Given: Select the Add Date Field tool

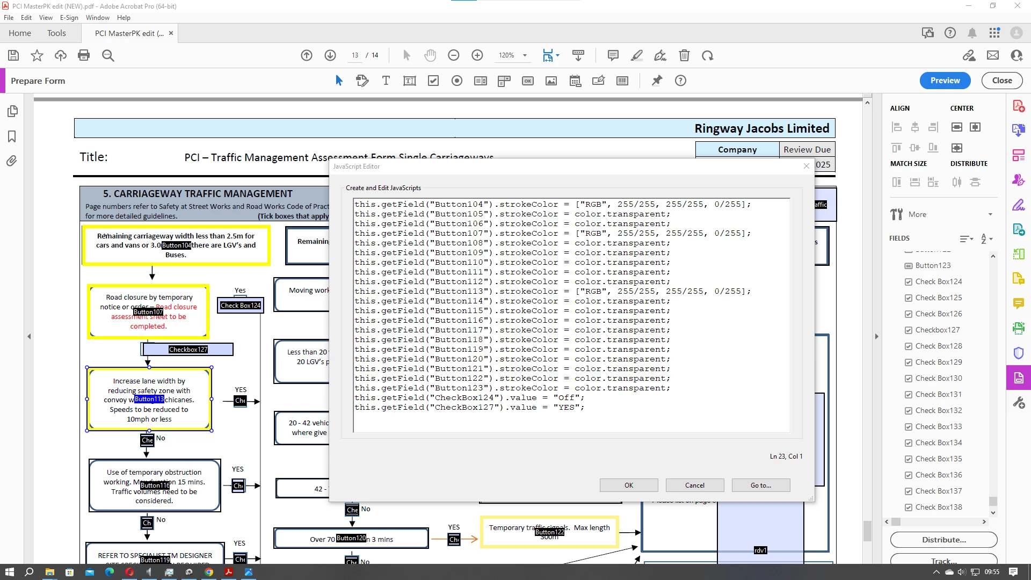Looking at the screenshot, I should (575, 81).
